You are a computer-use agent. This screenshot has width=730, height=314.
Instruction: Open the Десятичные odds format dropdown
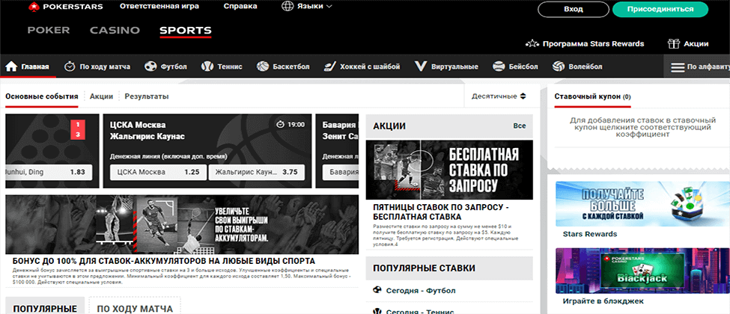(x=499, y=96)
